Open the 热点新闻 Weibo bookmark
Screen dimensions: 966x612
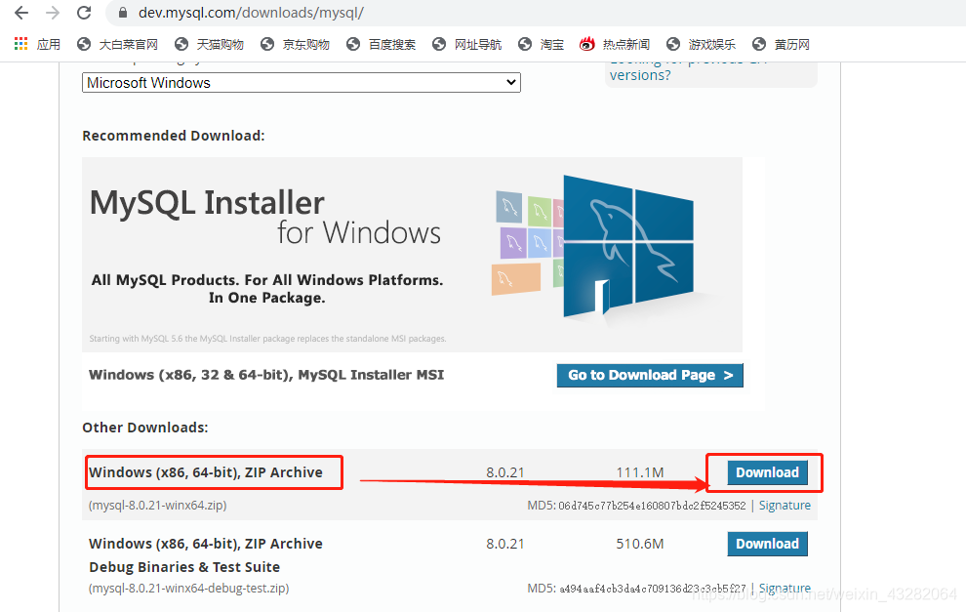tap(615, 44)
